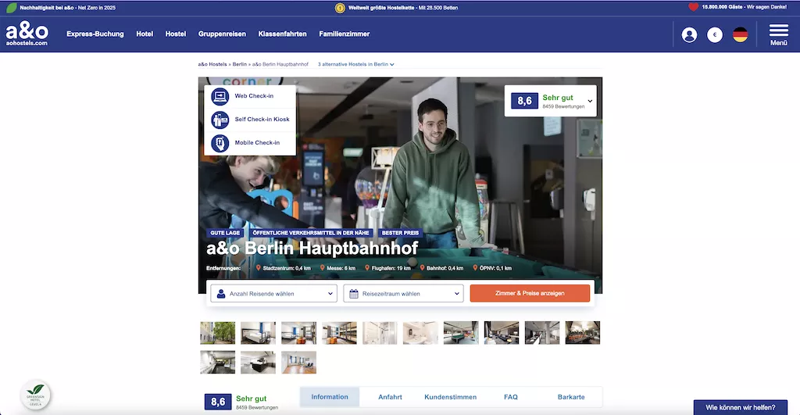800x415 pixels.
Task: Open the user account icon
Action: [689, 34]
